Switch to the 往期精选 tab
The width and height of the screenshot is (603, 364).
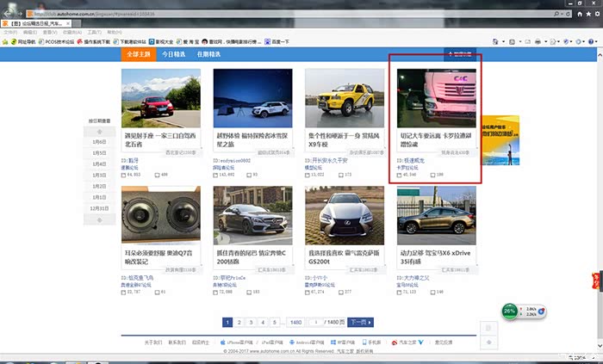[x=208, y=54]
